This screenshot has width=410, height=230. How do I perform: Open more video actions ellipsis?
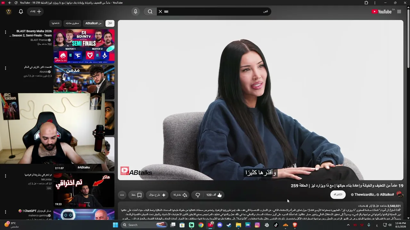click(x=122, y=195)
